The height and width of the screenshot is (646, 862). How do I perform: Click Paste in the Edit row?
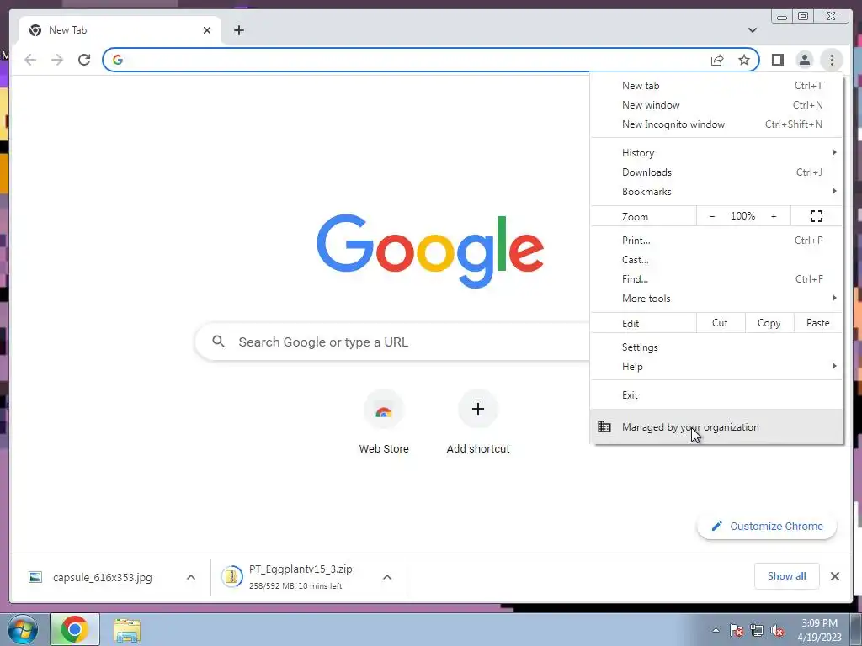(818, 323)
